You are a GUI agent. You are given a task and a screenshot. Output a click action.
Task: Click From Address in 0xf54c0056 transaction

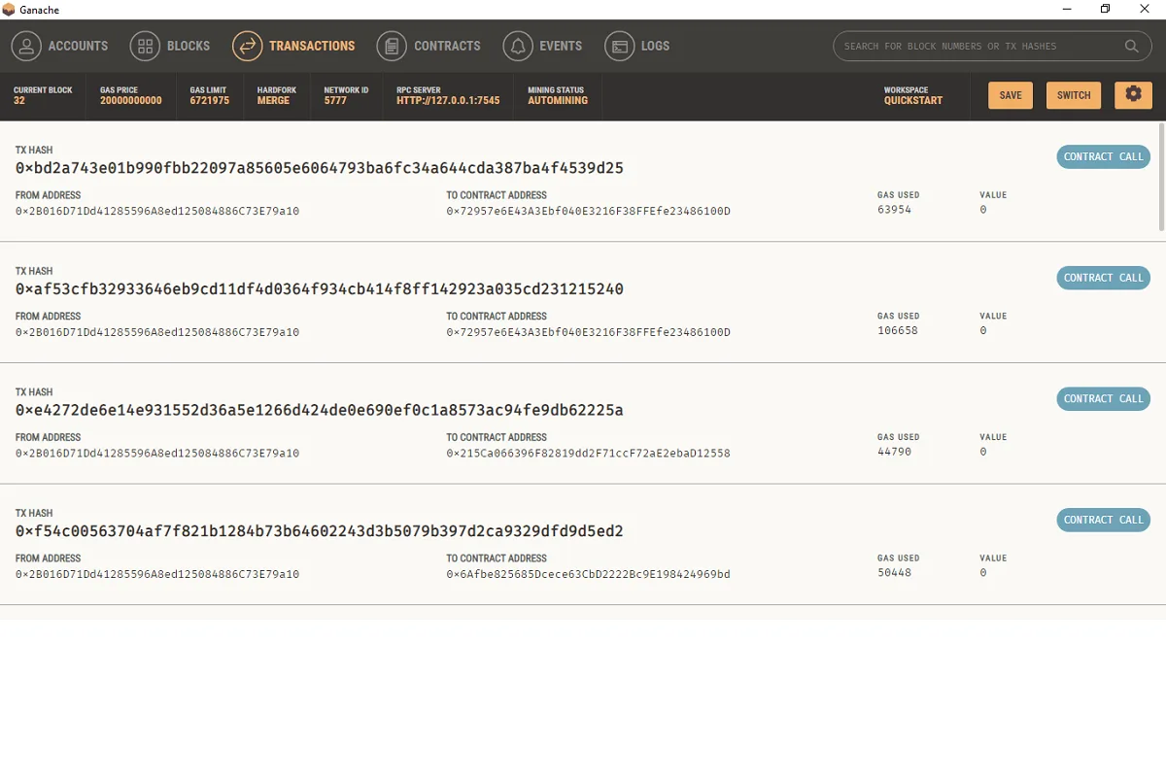click(157, 575)
